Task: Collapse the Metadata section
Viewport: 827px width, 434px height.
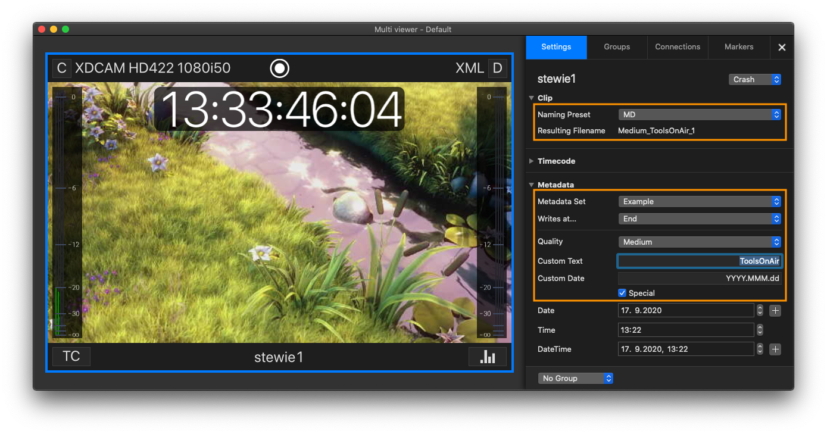Action: click(532, 185)
